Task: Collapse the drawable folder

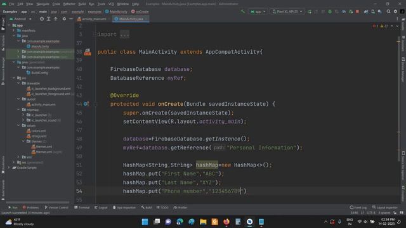Action: pos(18,83)
